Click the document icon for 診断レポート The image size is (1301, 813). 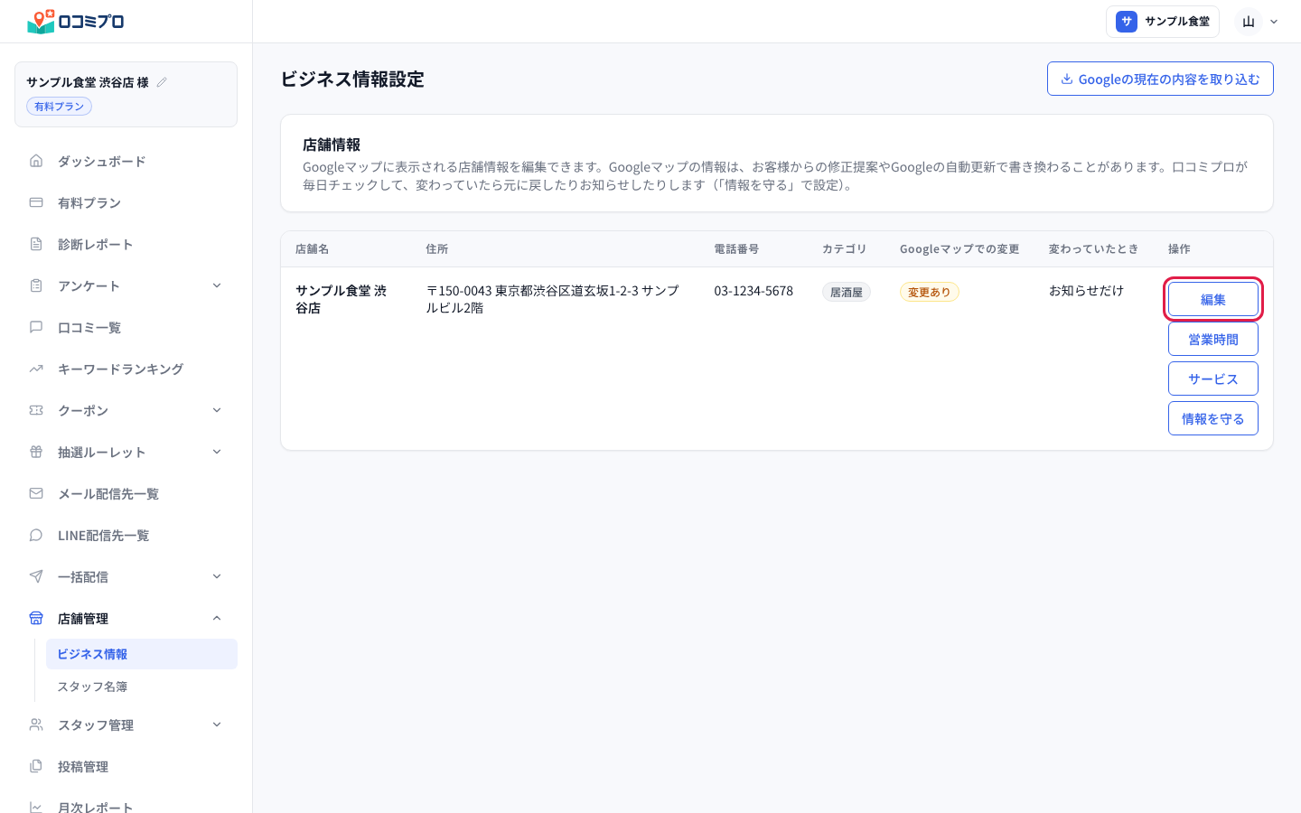click(36, 244)
